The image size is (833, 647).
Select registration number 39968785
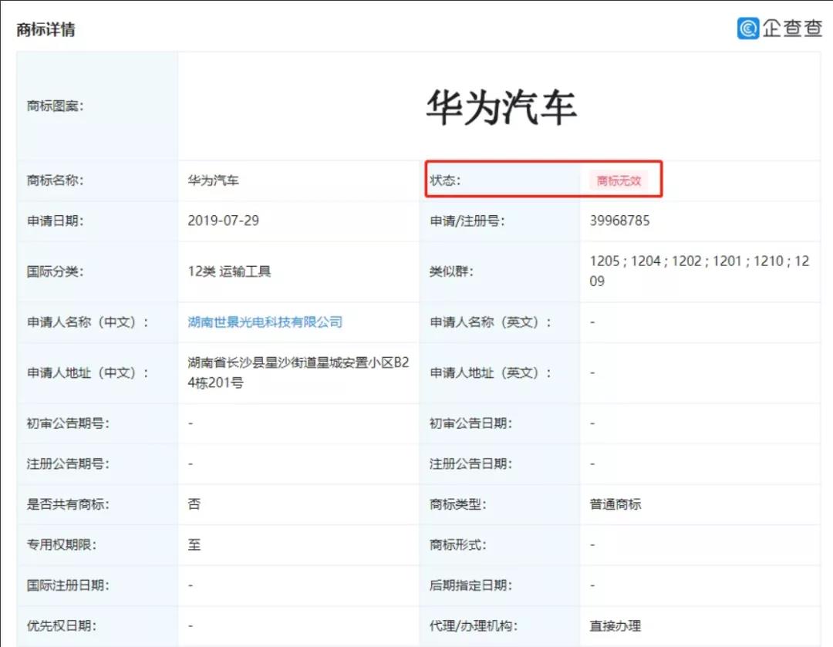pyautogui.click(x=619, y=221)
